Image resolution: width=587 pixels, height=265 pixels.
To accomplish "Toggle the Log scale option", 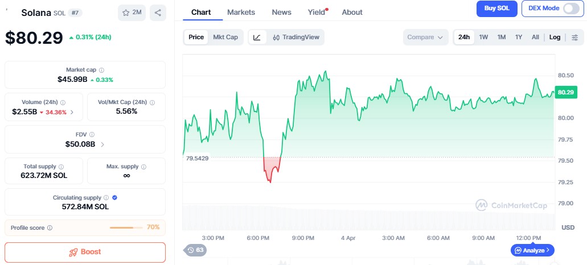I will click(555, 38).
